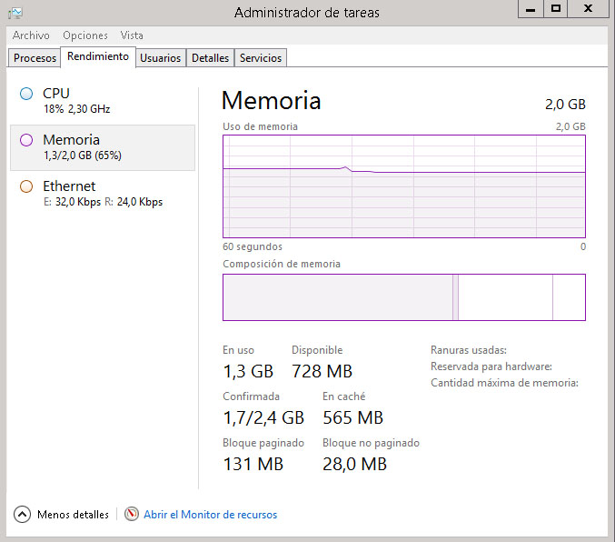615x542 pixels.
Task: Go to the Detalles tab
Action: point(210,58)
